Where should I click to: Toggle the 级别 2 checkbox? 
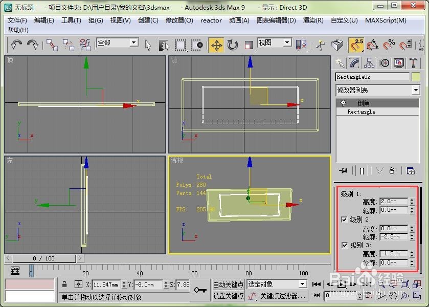click(x=345, y=220)
